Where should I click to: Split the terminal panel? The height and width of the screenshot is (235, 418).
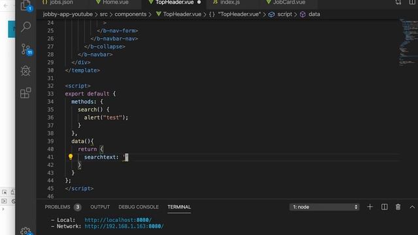tap(384, 207)
